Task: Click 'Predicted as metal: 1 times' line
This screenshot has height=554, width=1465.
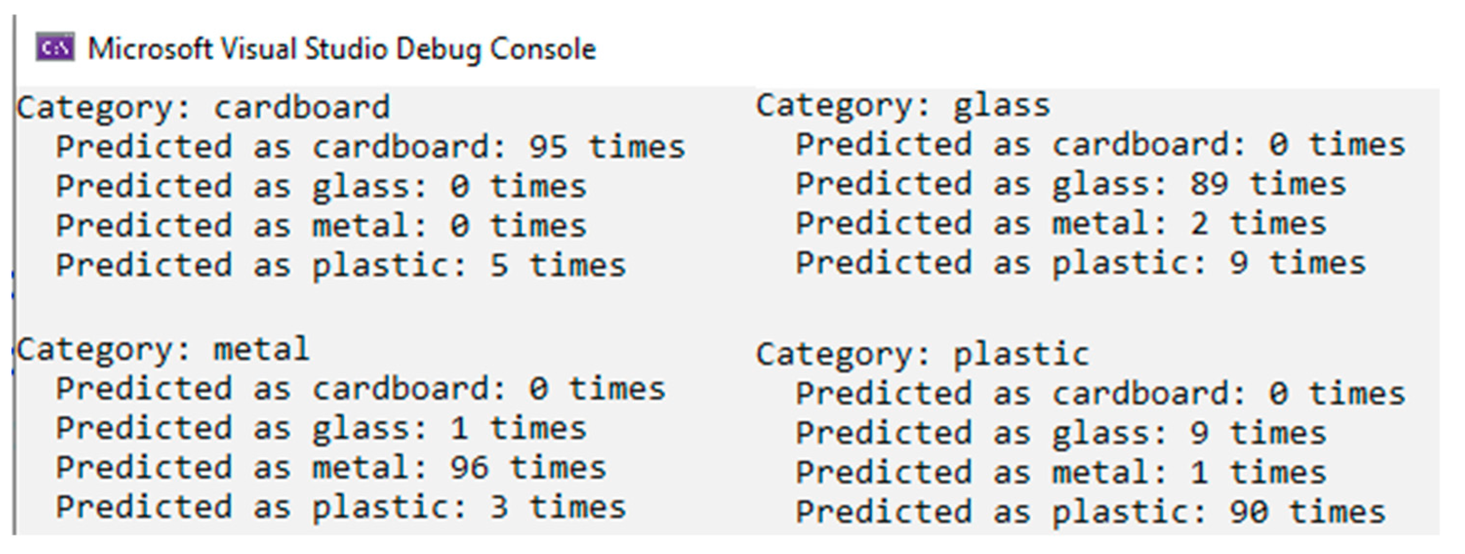Action: 1061,473
